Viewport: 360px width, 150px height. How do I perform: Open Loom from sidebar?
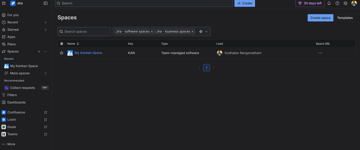[12, 119]
